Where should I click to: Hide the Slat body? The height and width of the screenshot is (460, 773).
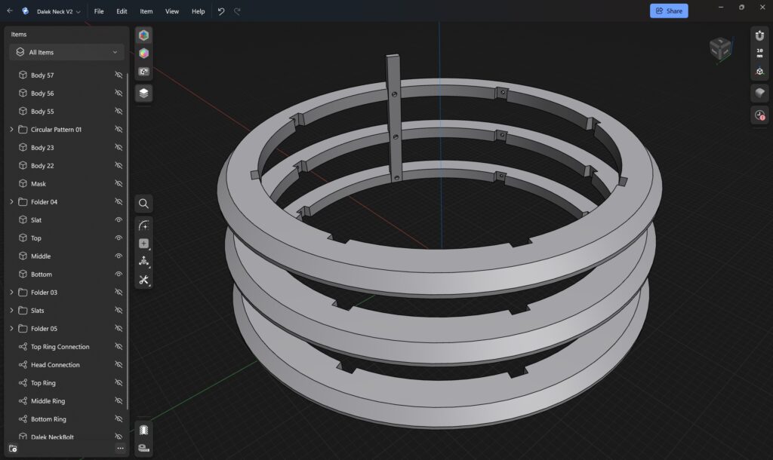pyautogui.click(x=119, y=220)
